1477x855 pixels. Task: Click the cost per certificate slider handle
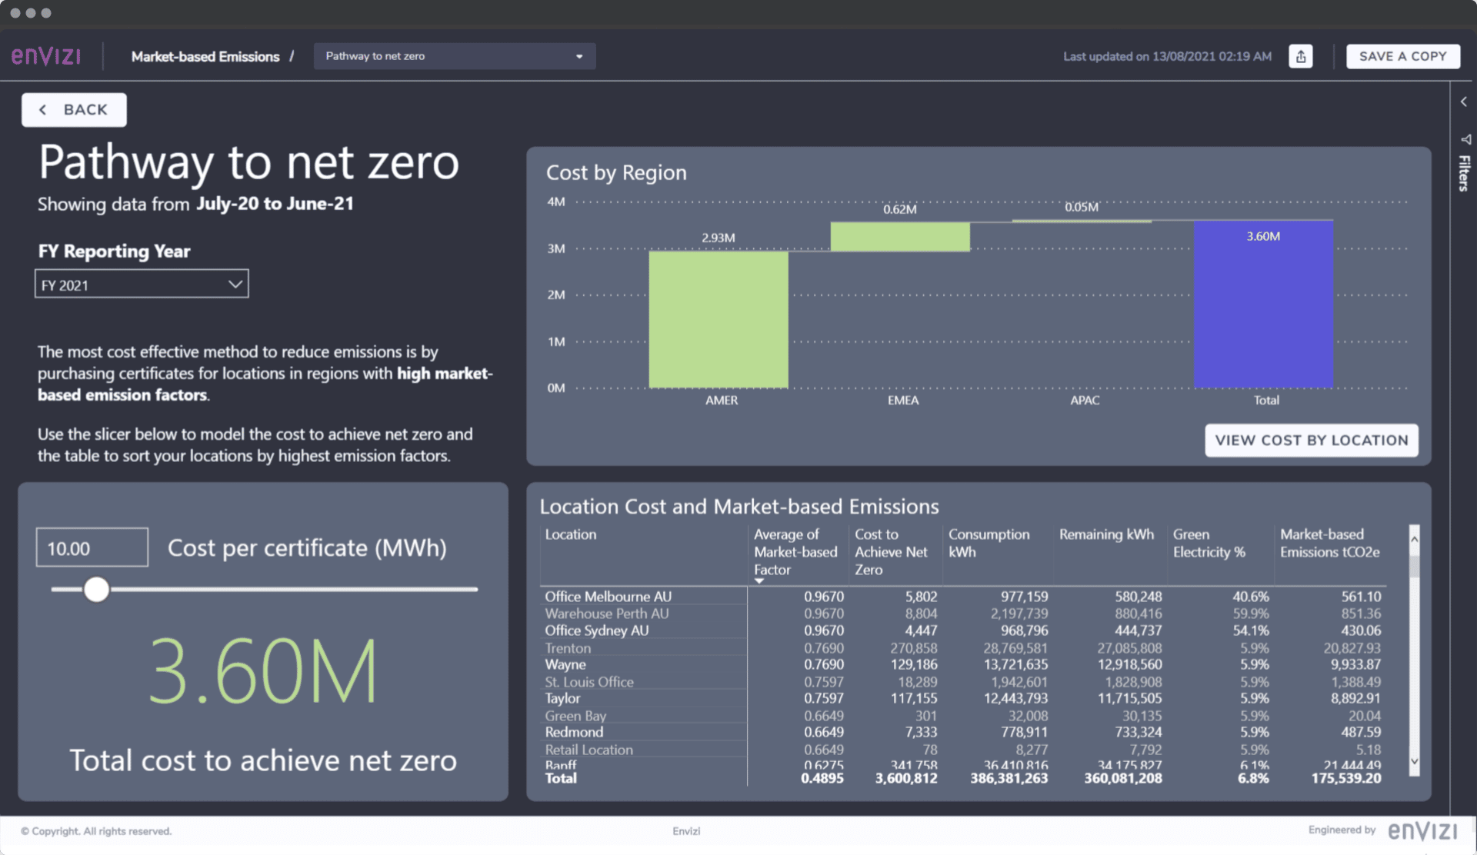[x=97, y=590]
